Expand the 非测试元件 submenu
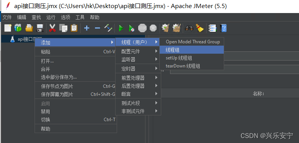The image size is (299, 143). tap(138, 111)
